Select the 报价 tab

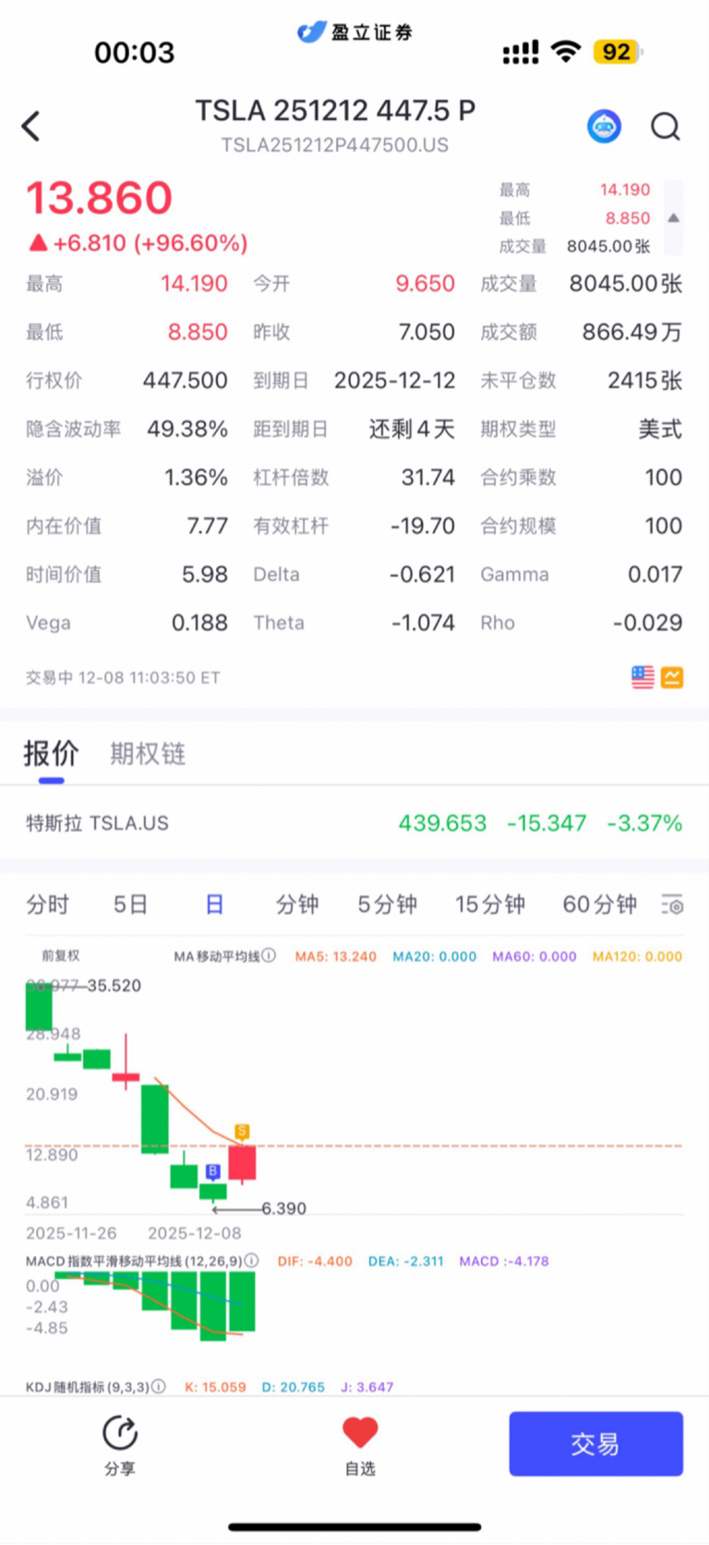point(51,754)
